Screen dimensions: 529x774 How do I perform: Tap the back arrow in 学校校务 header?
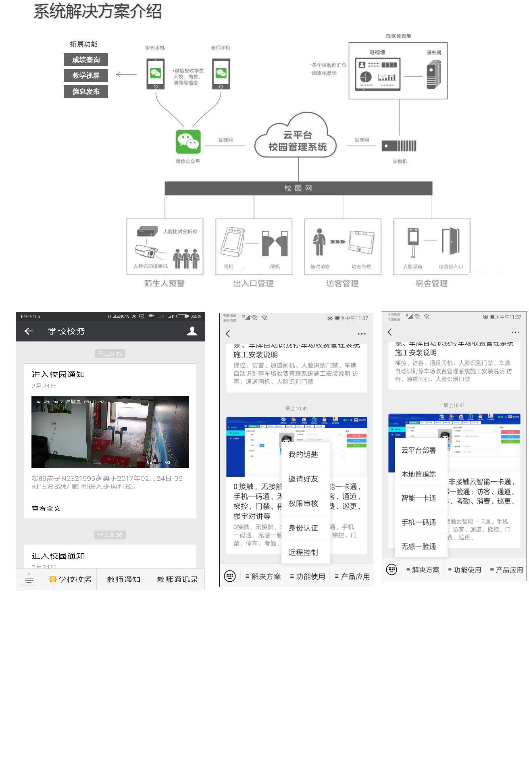pyautogui.click(x=28, y=331)
